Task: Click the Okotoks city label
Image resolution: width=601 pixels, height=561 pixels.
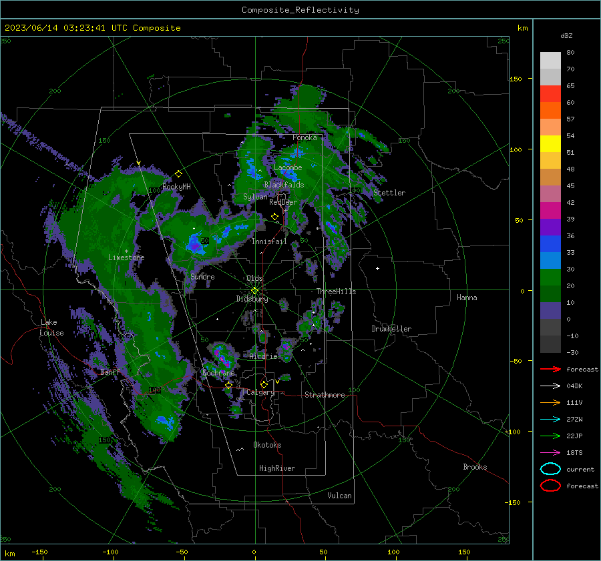Action: (267, 445)
